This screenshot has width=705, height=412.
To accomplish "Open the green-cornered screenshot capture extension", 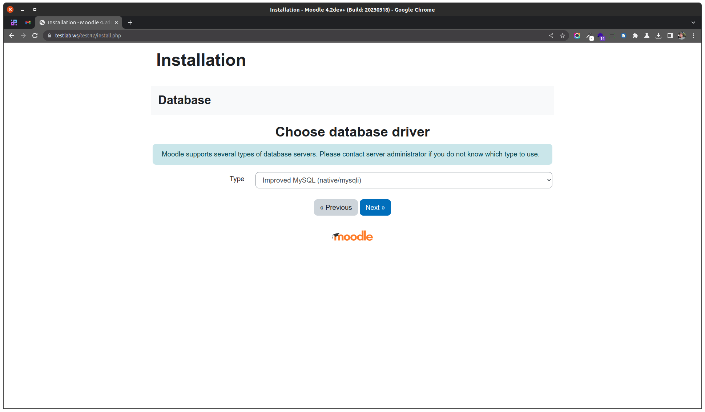I will (x=612, y=36).
